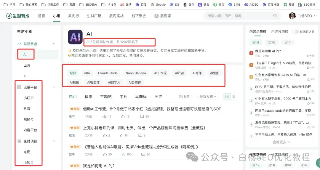Open the 百度指数 bookmark
320x170 pixels.
pyautogui.click(x=271, y=4)
